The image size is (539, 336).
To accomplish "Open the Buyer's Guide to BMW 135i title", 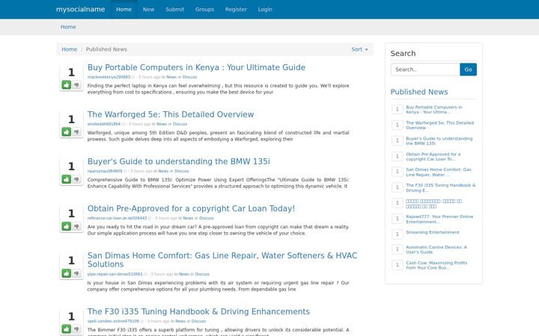I will [179, 161].
